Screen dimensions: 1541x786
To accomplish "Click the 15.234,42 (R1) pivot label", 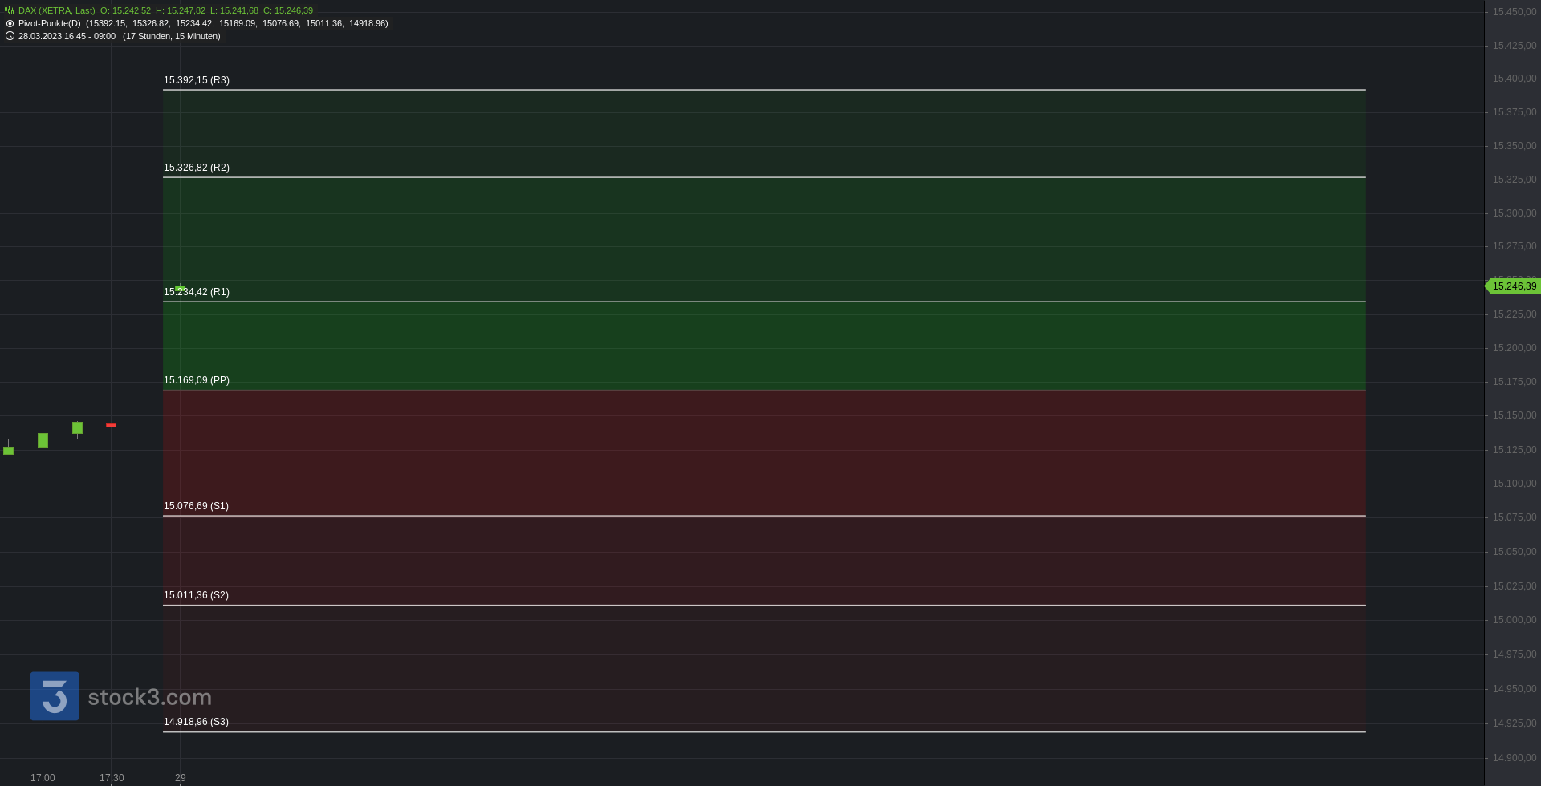I will point(197,292).
